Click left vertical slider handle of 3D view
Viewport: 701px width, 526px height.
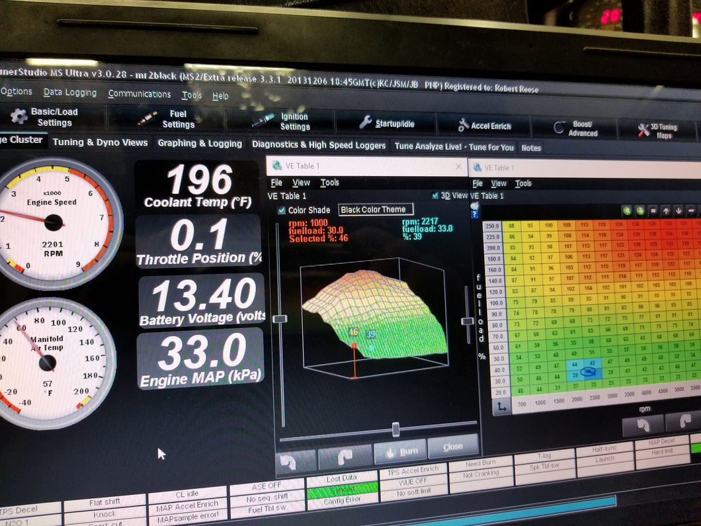coord(280,319)
